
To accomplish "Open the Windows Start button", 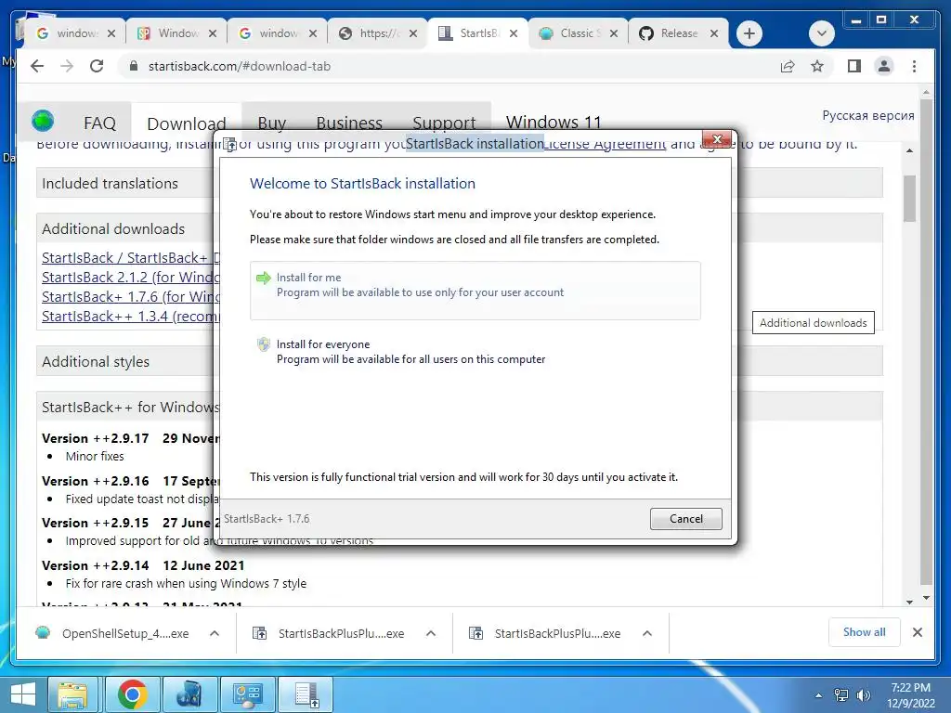I will 22,694.
